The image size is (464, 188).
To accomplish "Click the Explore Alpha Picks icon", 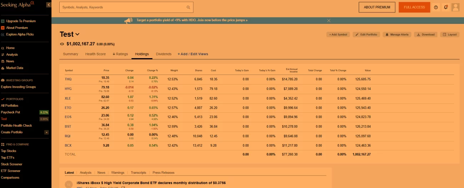I will click(3, 35).
